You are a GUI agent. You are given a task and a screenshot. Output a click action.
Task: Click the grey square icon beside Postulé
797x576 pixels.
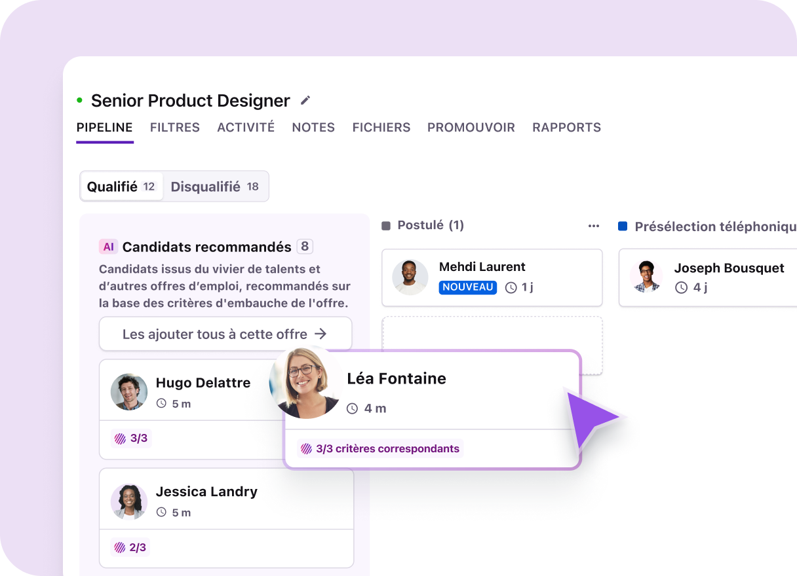(386, 226)
